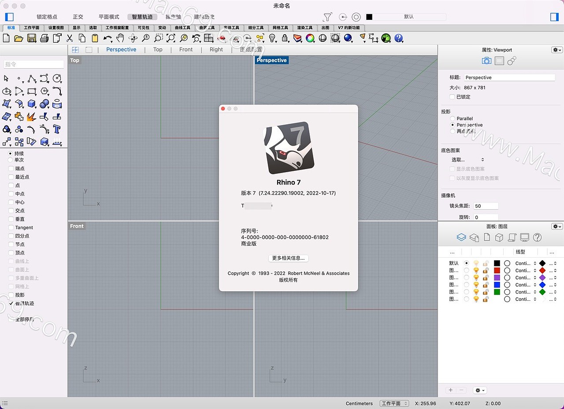
Task: Click the layers stack icon in 面板 panel
Action: pos(461,237)
